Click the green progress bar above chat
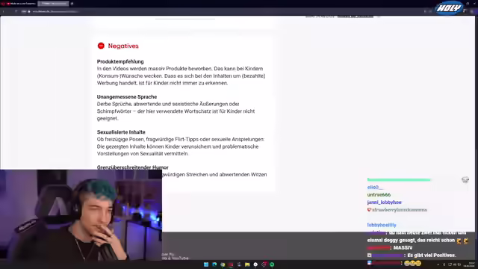Viewport: 478px width, 269px height. 399,179
